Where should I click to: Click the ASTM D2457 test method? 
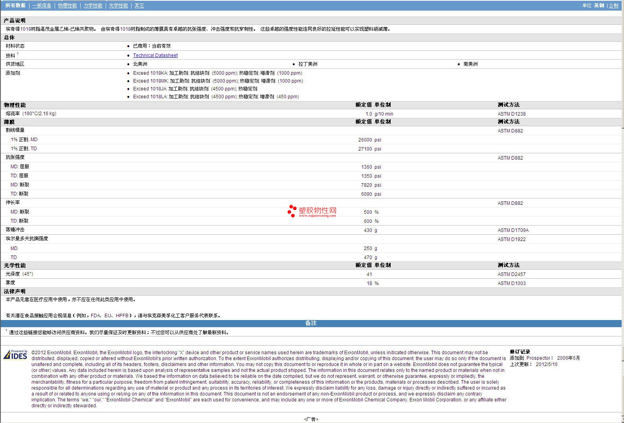point(512,274)
